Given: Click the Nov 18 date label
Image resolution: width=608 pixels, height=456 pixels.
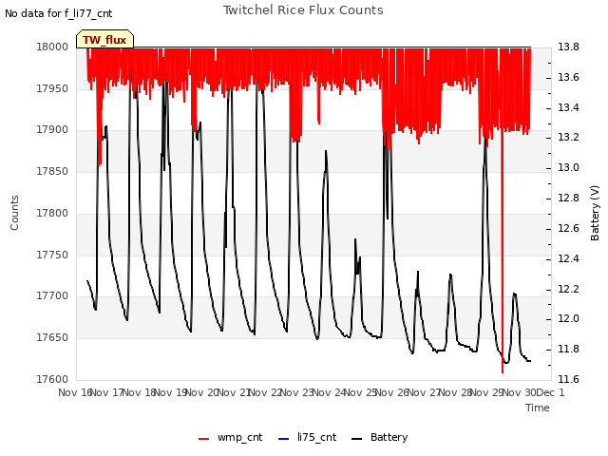Looking at the screenshot, I should click(140, 392).
